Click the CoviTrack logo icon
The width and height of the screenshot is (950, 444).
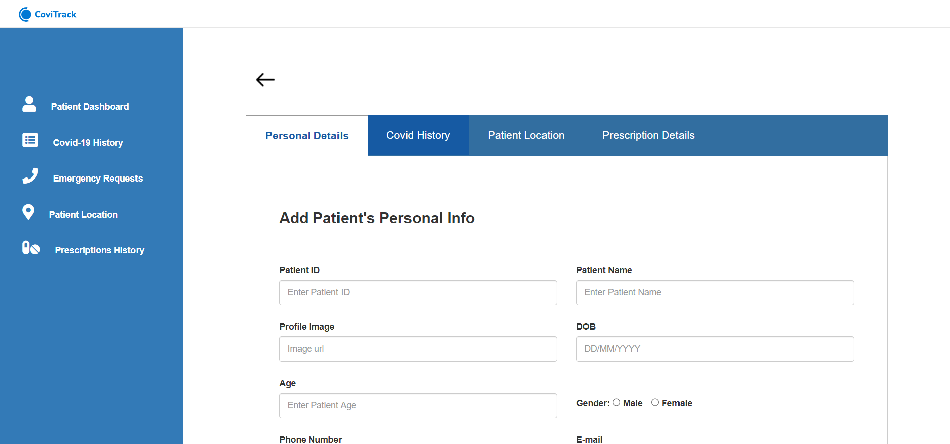coord(25,14)
